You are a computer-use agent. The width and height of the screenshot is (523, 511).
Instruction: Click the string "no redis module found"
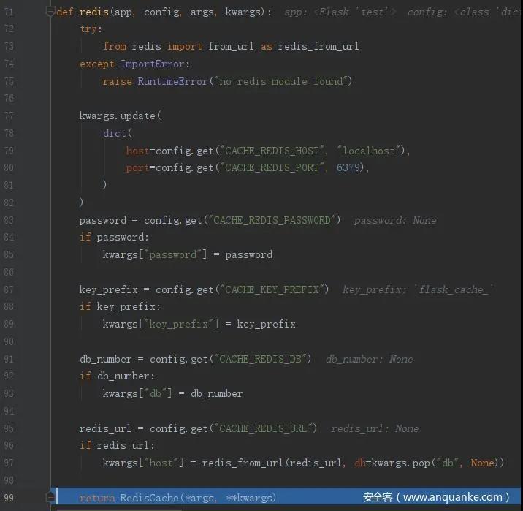[x=281, y=81]
